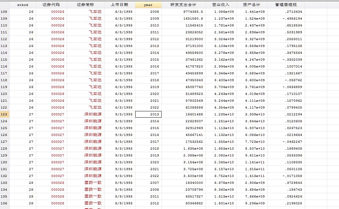Select the 资产总计 column header
The width and height of the screenshot is (339, 209).
pos(252,5)
